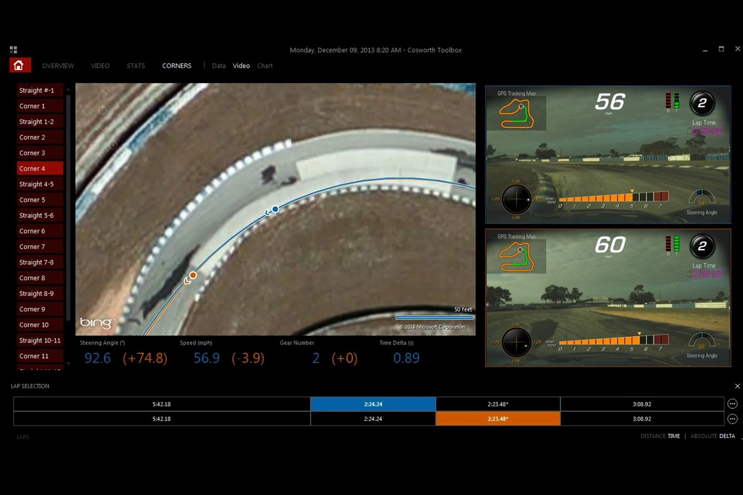
Task: Click the steering angle value 92.6
Action: coord(98,357)
